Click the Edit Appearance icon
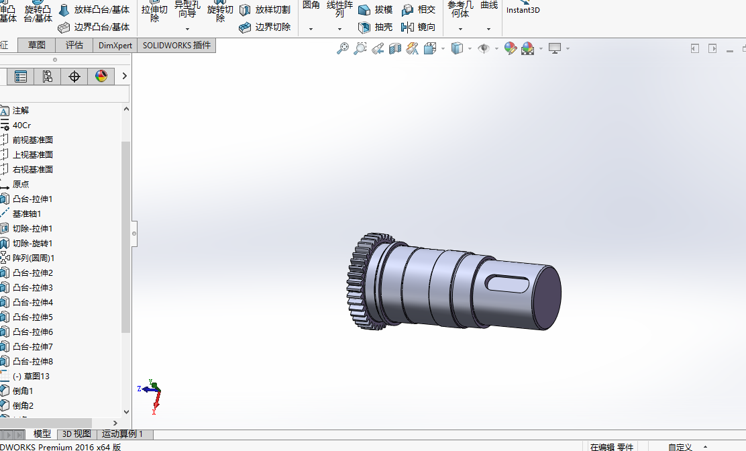This screenshot has height=451, width=746. coord(510,48)
